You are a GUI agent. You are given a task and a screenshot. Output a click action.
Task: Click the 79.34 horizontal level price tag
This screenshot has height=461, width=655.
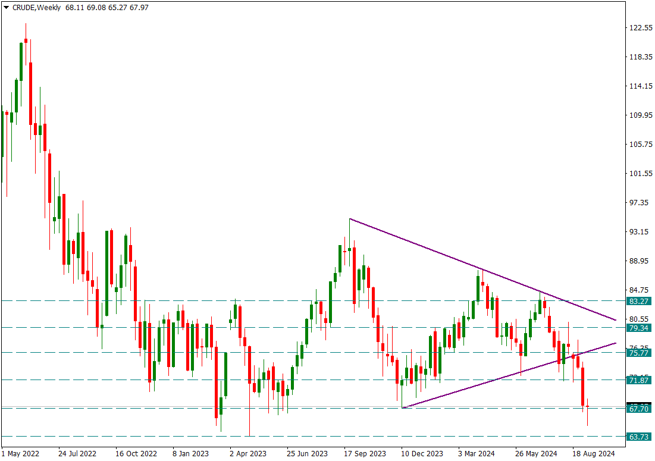tap(639, 328)
